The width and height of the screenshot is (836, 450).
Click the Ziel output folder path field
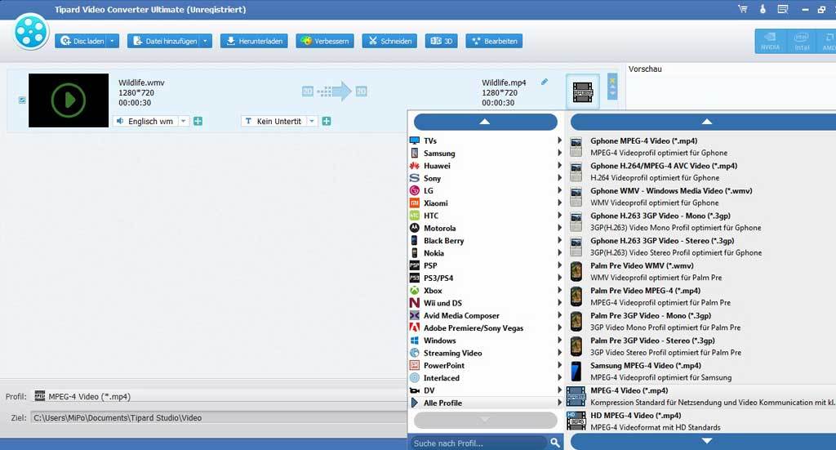219,417
